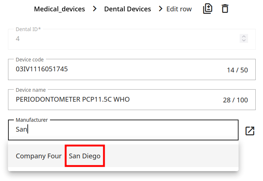Click the trash delete row icon
Screen dimensions: 263x181
225,9
